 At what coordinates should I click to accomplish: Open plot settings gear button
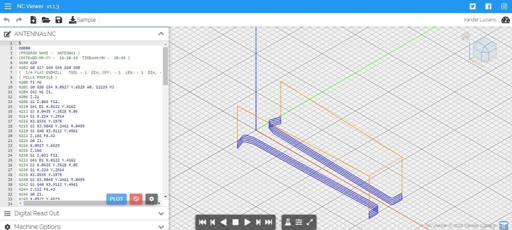point(151,199)
